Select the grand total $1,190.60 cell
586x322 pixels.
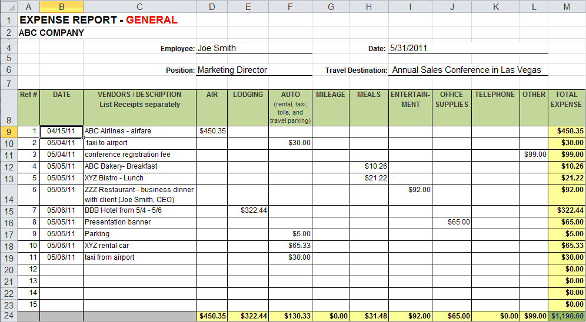pyautogui.click(x=567, y=316)
